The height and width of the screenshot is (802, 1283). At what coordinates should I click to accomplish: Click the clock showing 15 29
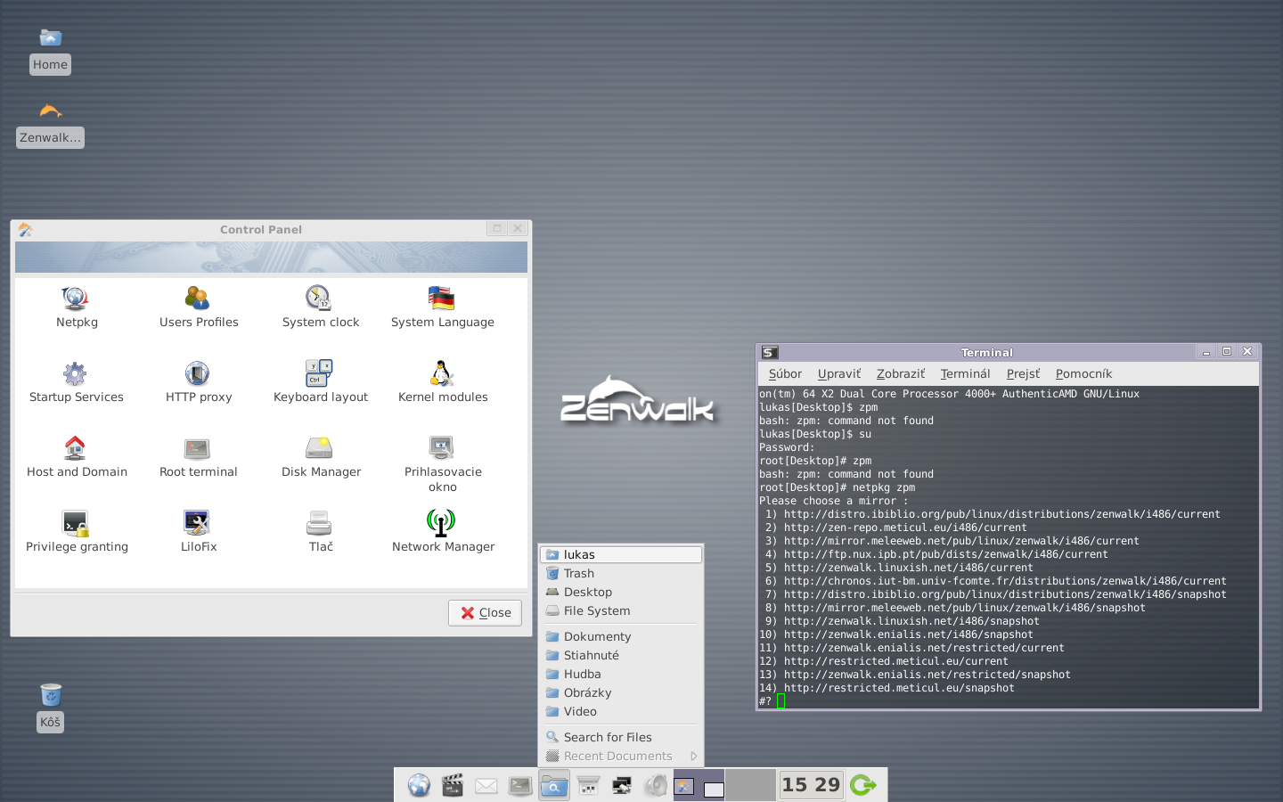click(811, 785)
